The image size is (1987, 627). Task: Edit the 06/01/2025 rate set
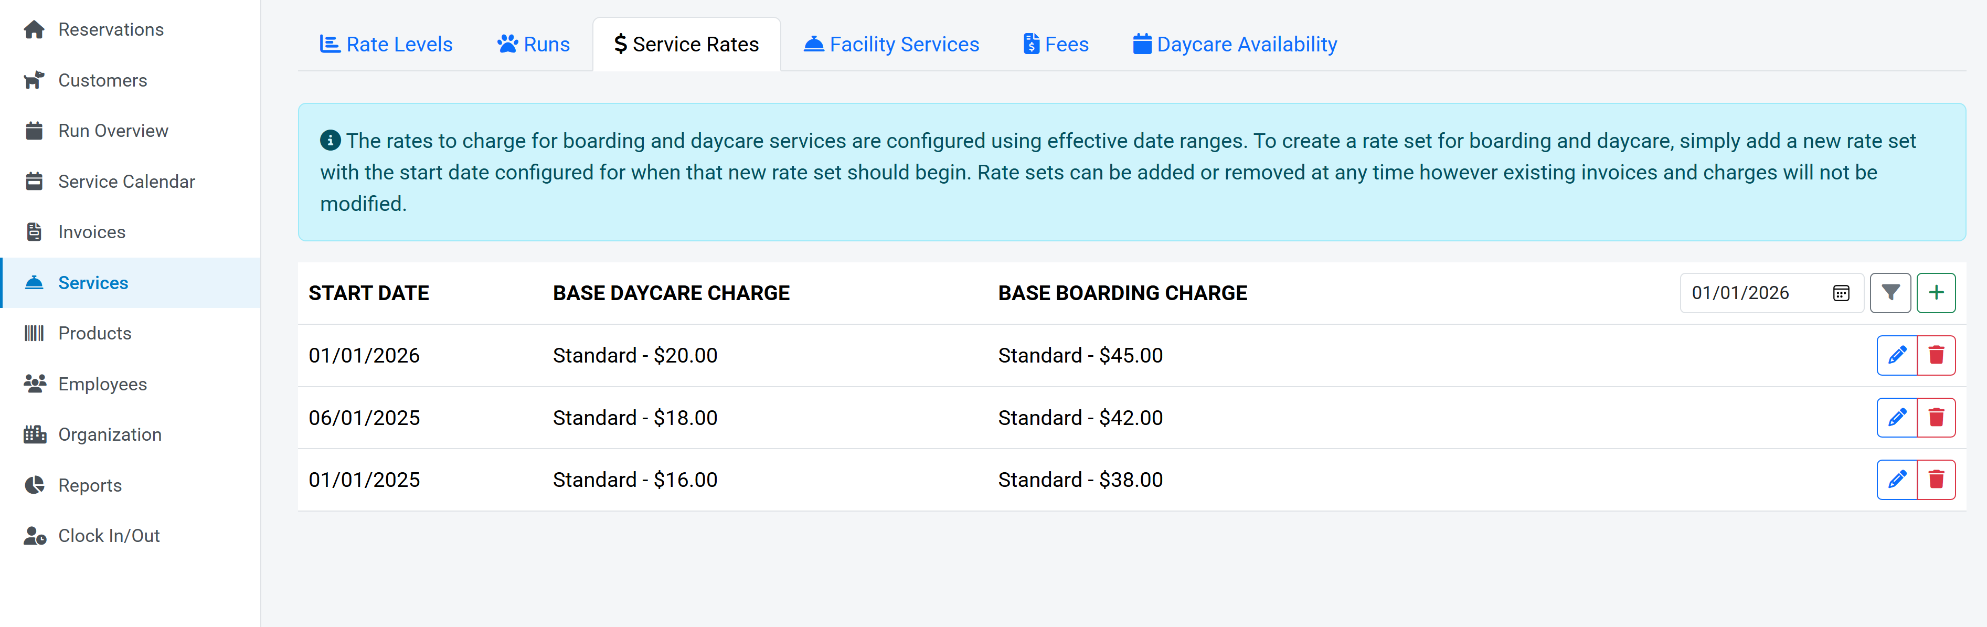[1897, 418]
